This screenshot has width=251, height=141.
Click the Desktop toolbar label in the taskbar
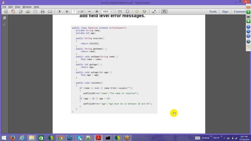click(206, 138)
